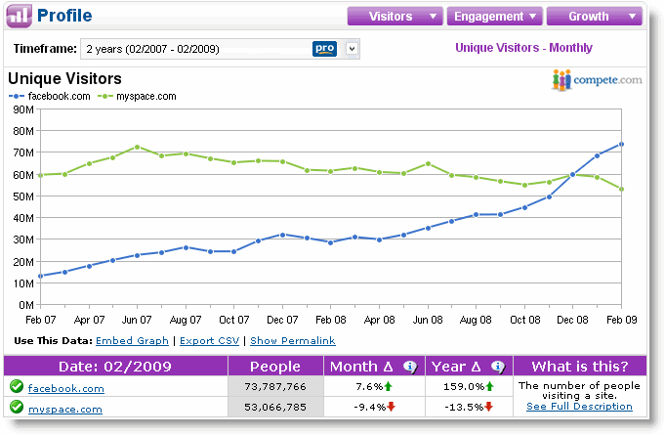Click the compete.com logo

(597, 80)
